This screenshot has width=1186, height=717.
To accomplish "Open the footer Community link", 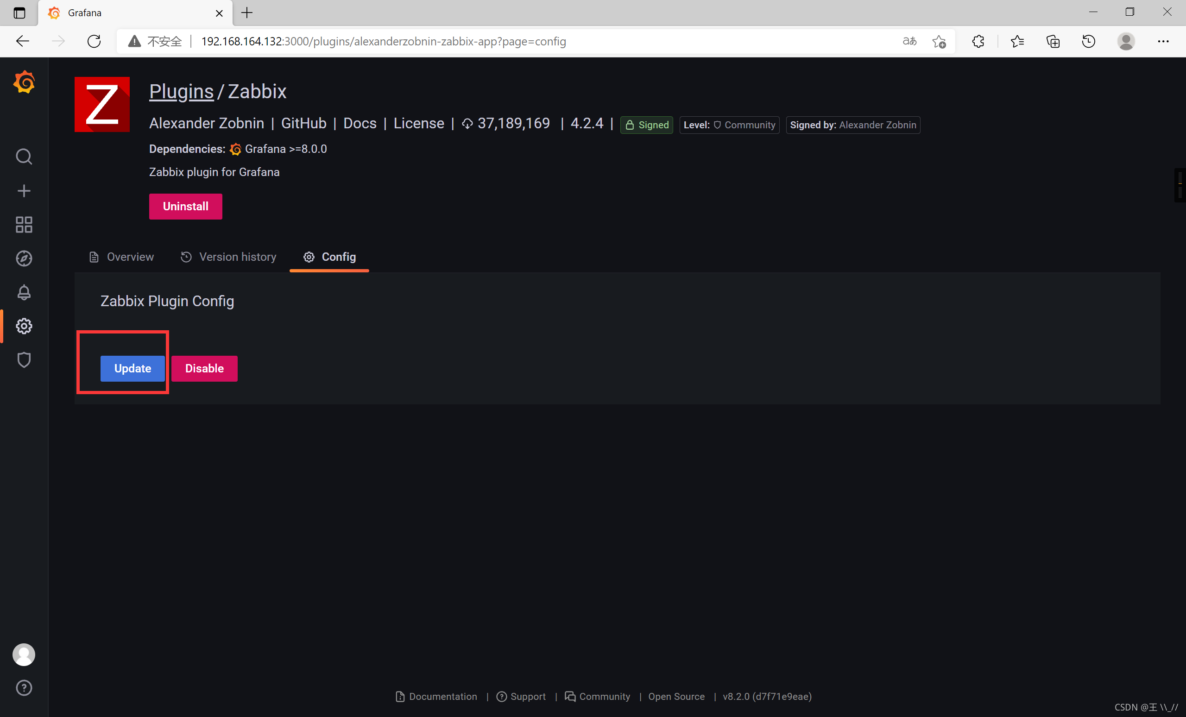I will [597, 697].
